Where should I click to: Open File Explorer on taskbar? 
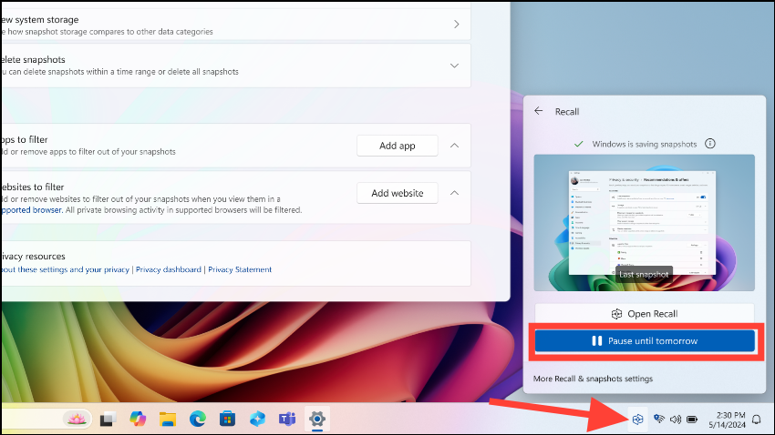coord(168,420)
